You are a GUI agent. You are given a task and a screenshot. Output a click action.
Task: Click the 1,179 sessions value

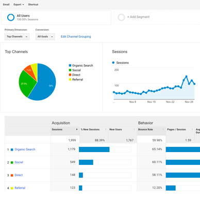pos(72,149)
